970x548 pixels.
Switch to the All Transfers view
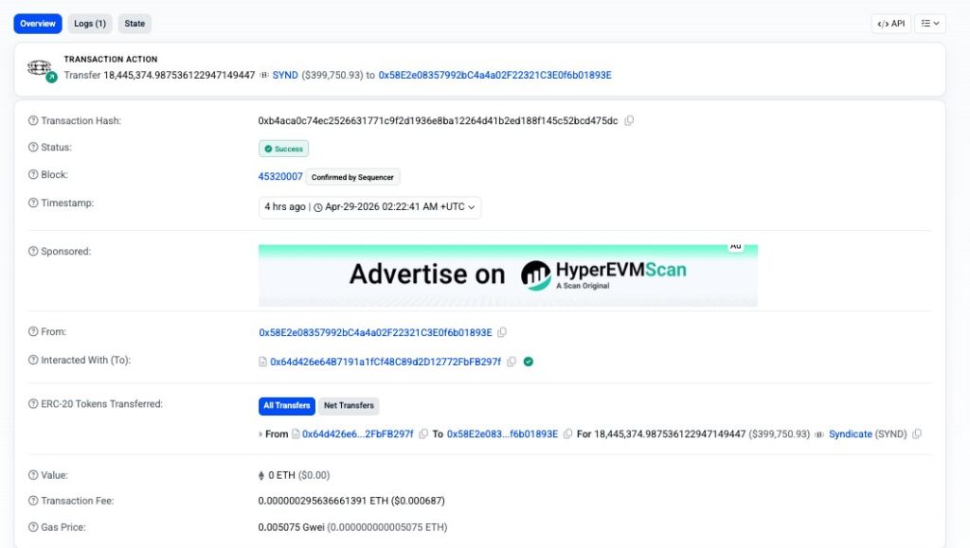point(287,405)
